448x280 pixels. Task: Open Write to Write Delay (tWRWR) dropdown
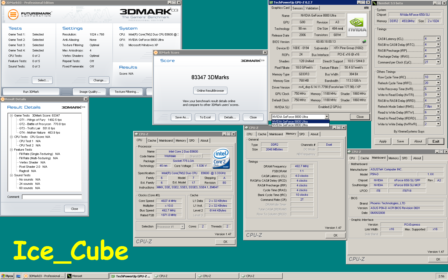(438, 124)
